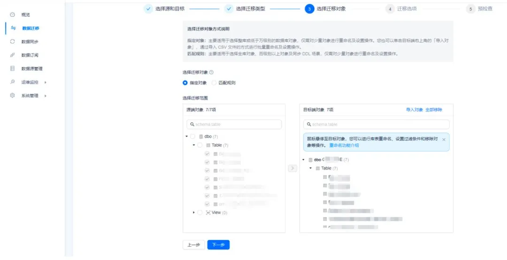Collapse the Table node in target tree

tap(310, 168)
